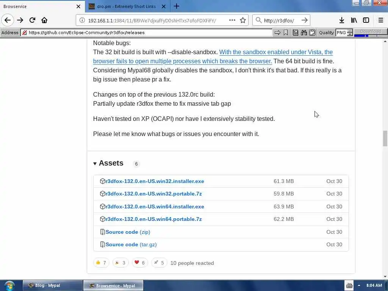The height and width of the screenshot is (291, 388).
Task: Open the library bookmarks and history
Action: (354, 20)
